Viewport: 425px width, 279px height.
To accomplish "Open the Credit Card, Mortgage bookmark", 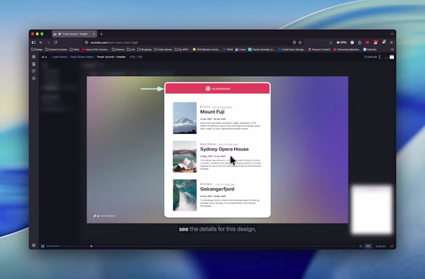I will tap(292, 49).
